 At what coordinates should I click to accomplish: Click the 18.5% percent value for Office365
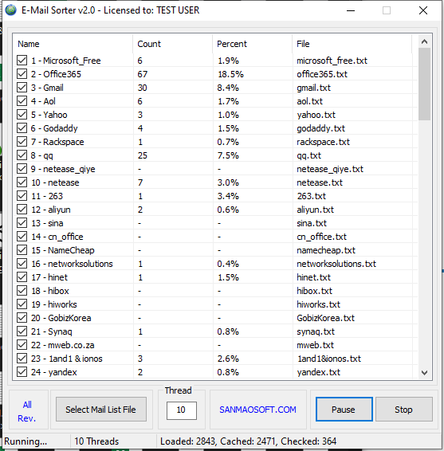230,74
